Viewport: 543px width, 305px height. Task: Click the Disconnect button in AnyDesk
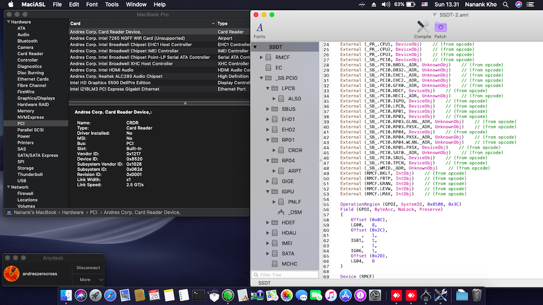88,268
